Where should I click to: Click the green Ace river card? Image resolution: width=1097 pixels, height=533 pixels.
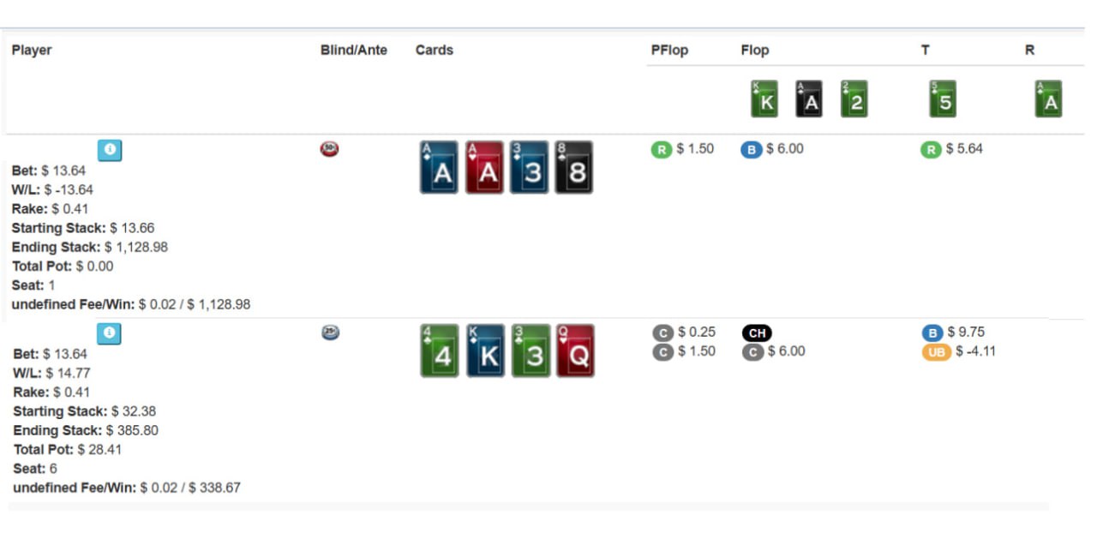coord(1048,99)
